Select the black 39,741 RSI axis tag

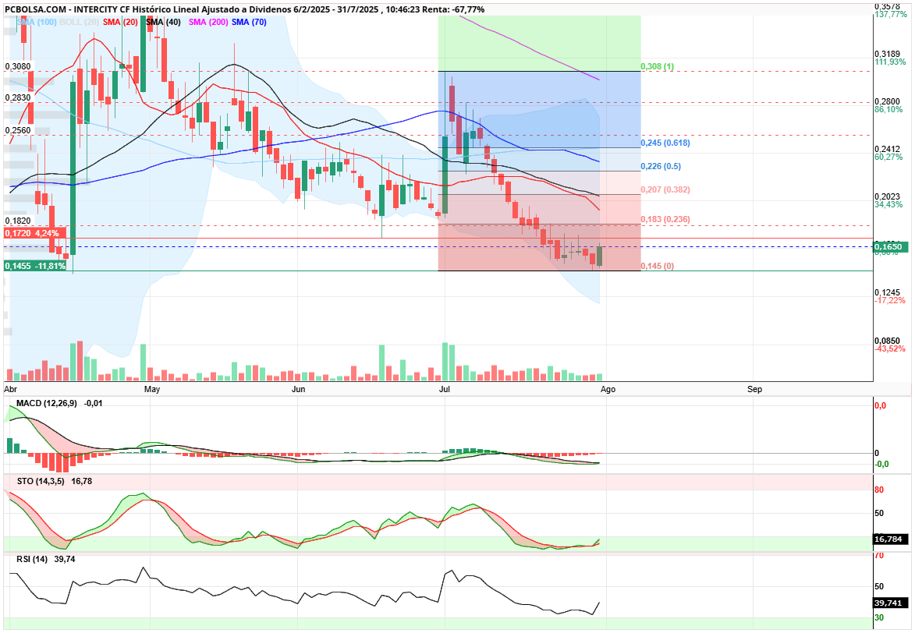891,603
